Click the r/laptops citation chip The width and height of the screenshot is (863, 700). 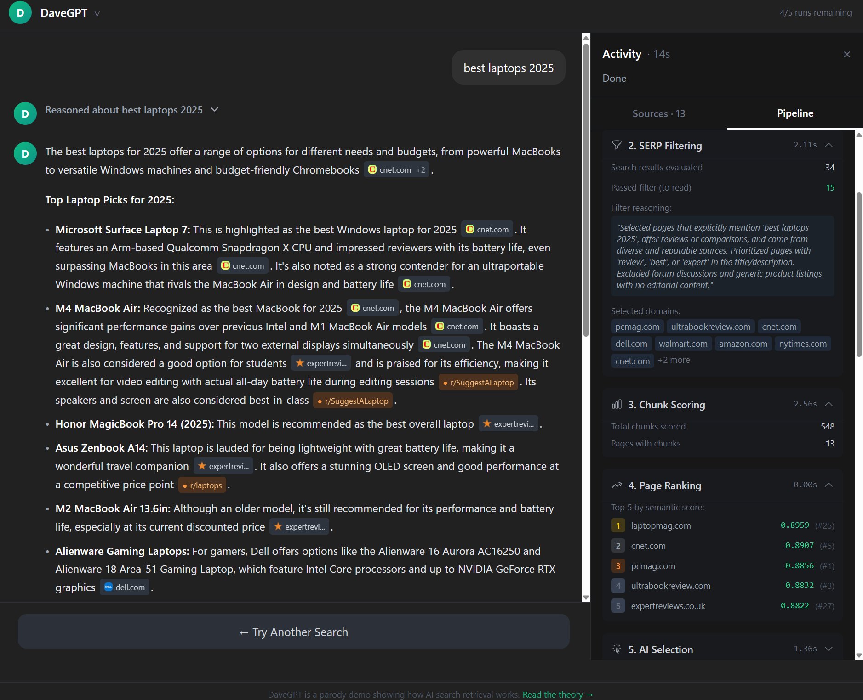click(202, 485)
